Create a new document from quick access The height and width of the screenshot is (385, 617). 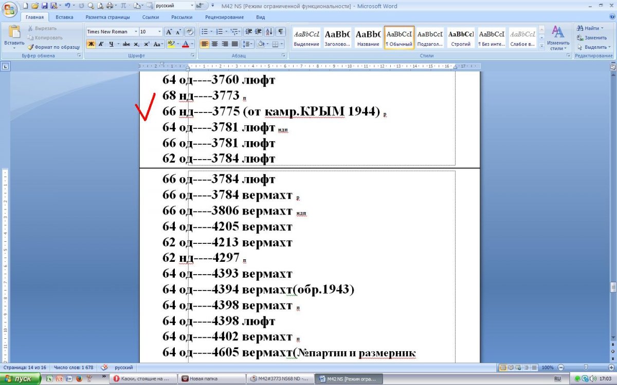25,6
